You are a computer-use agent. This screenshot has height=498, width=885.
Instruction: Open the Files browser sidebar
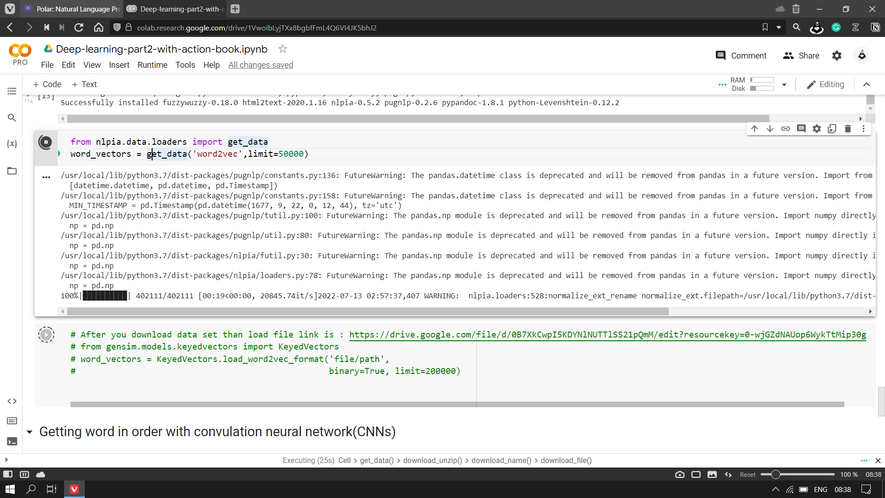pyautogui.click(x=12, y=171)
